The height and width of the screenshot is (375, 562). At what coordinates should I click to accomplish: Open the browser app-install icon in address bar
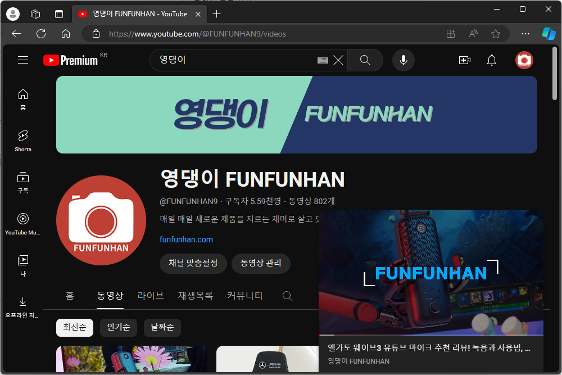451,34
